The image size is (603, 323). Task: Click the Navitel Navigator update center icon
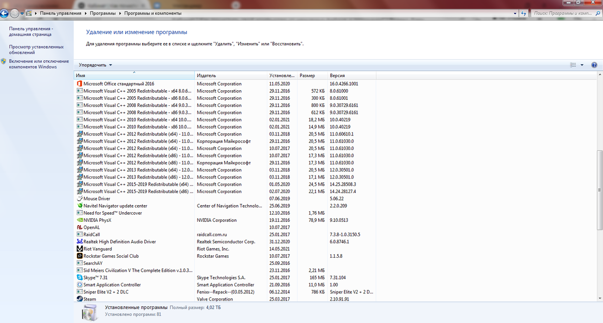pos(79,206)
